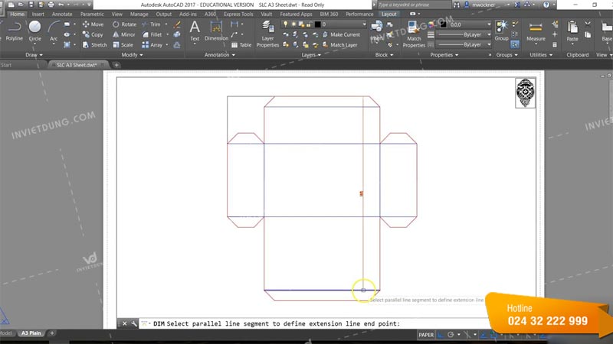Insert Text with the Text tool
This screenshot has width=613, height=344.
tap(195, 31)
